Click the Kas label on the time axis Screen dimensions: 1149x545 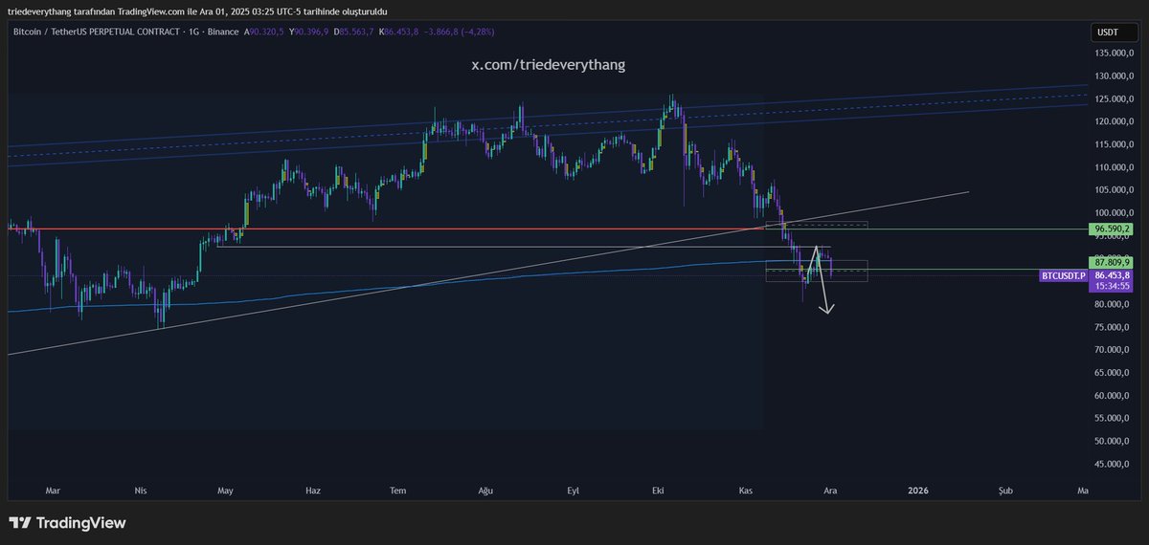click(x=747, y=490)
